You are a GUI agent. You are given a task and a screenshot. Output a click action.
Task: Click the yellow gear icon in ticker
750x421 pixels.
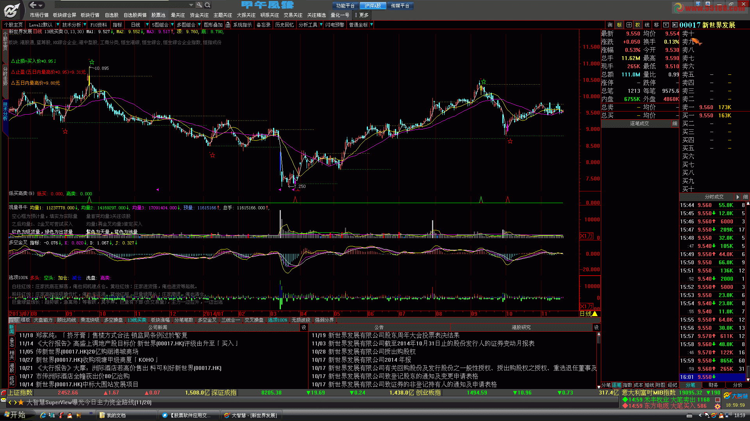click(718, 406)
